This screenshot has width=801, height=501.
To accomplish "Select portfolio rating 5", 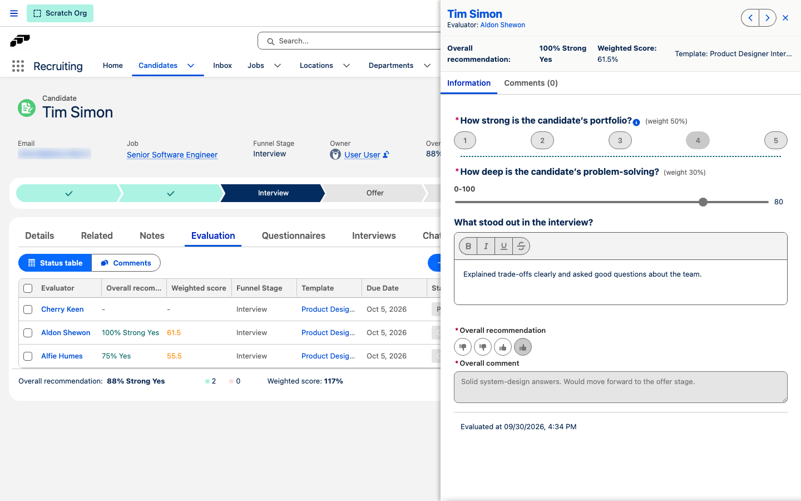I will click(776, 140).
